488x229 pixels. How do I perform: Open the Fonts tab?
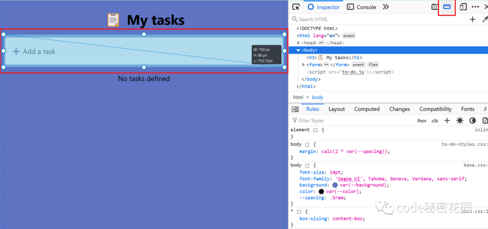point(468,109)
